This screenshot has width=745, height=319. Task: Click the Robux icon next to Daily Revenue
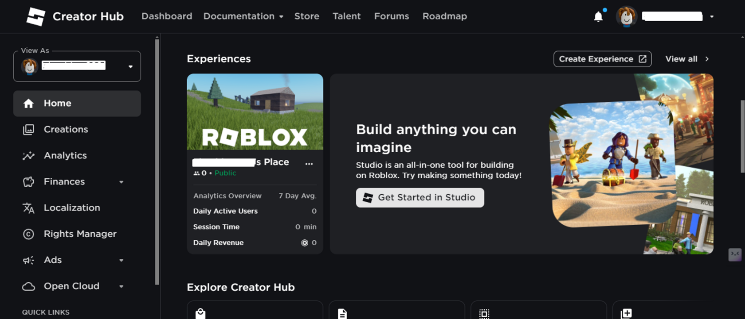[305, 243]
